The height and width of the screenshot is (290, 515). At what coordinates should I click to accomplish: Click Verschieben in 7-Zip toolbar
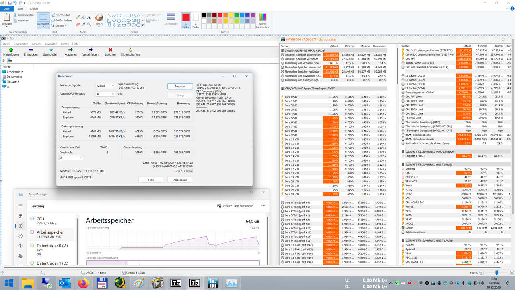[x=90, y=52]
